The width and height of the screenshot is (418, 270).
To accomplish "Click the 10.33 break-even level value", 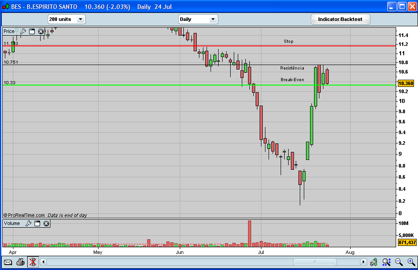I will (x=9, y=83).
